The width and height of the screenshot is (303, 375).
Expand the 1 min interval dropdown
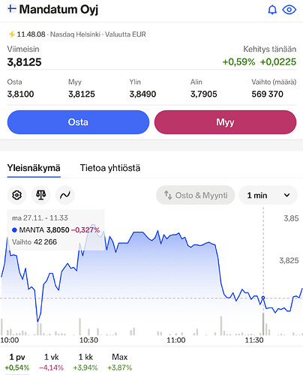coord(268,195)
